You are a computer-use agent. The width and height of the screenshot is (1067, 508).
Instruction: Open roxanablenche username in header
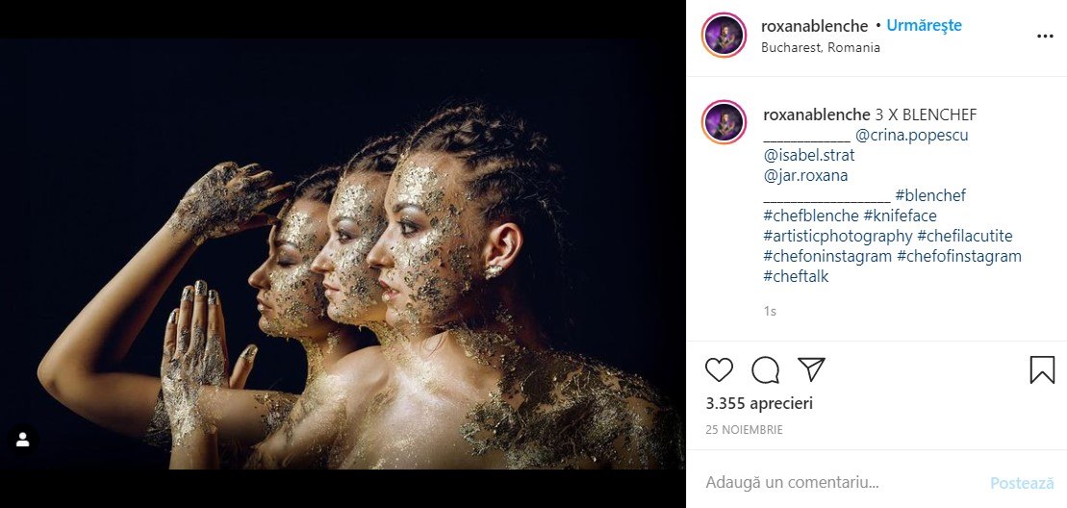point(814,26)
